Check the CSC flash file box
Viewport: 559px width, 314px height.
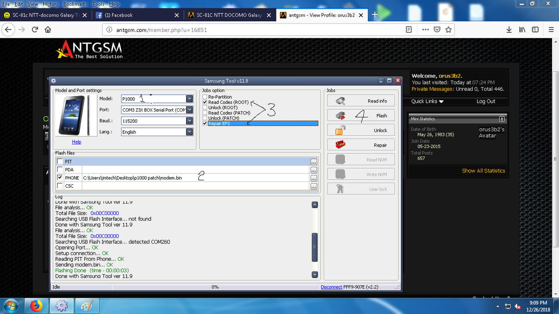point(60,186)
